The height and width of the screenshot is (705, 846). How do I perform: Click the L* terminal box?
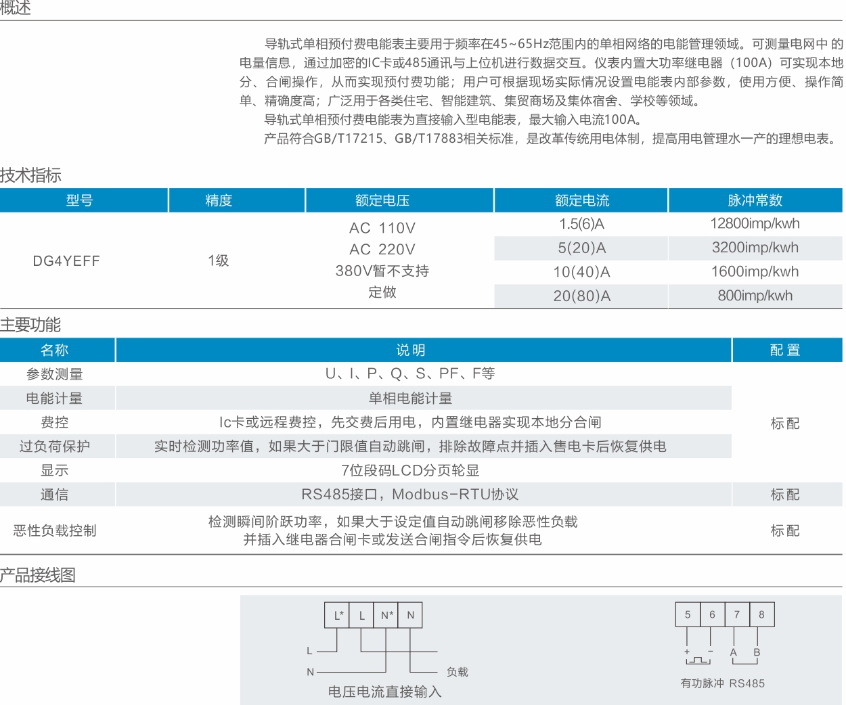pyautogui.click(x=338, y=615)
